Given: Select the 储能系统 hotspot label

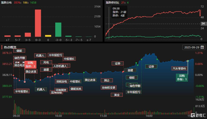Looking at the screenshot, I should 76,89.
